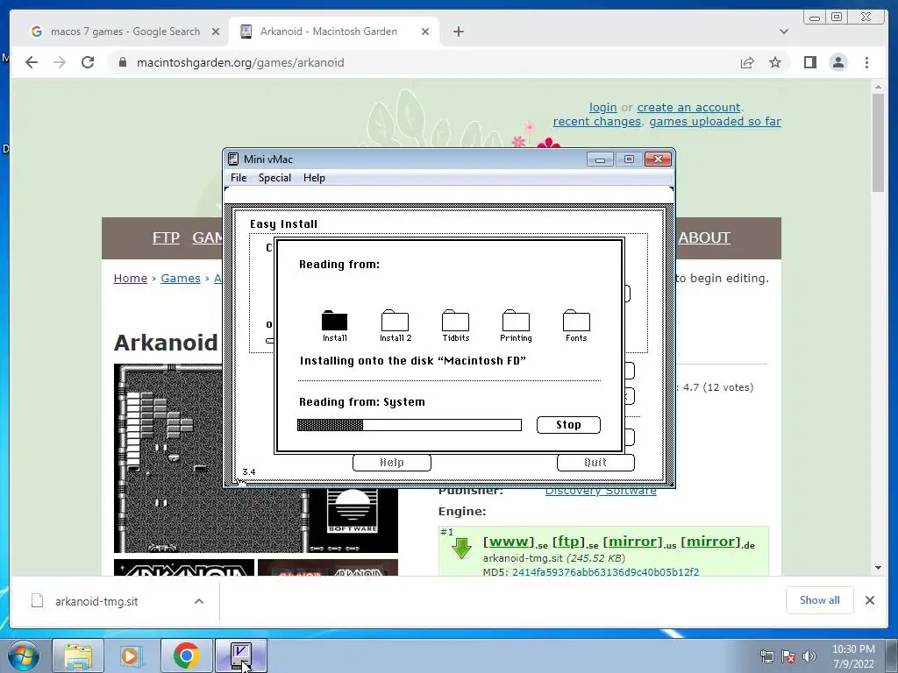
Task: Open the Action Center flag icon
Action: point(788,656)
